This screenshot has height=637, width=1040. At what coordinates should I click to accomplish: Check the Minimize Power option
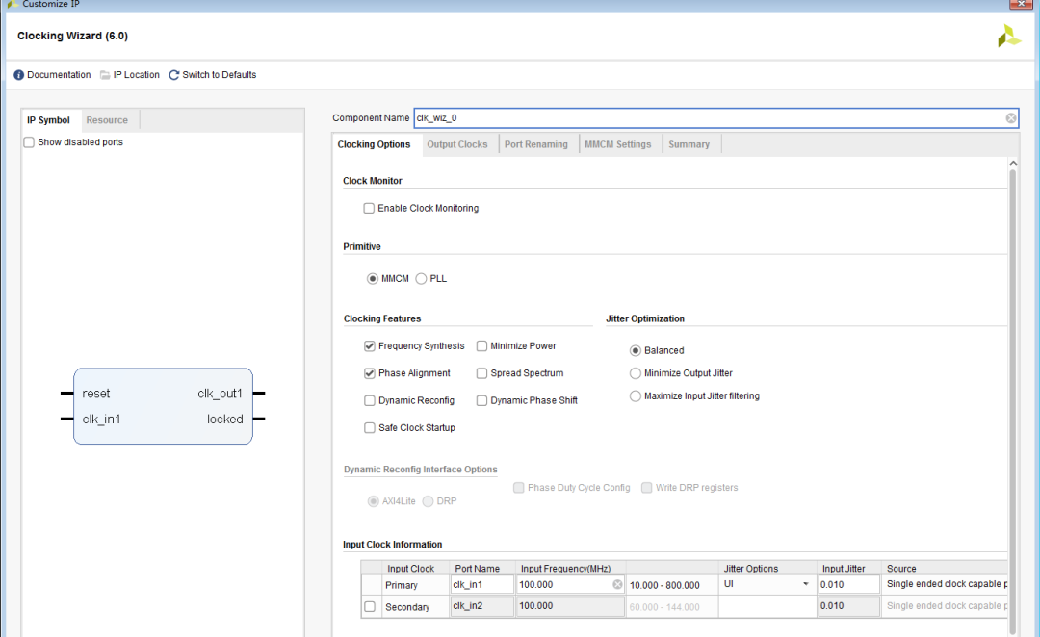pos(481,346)
